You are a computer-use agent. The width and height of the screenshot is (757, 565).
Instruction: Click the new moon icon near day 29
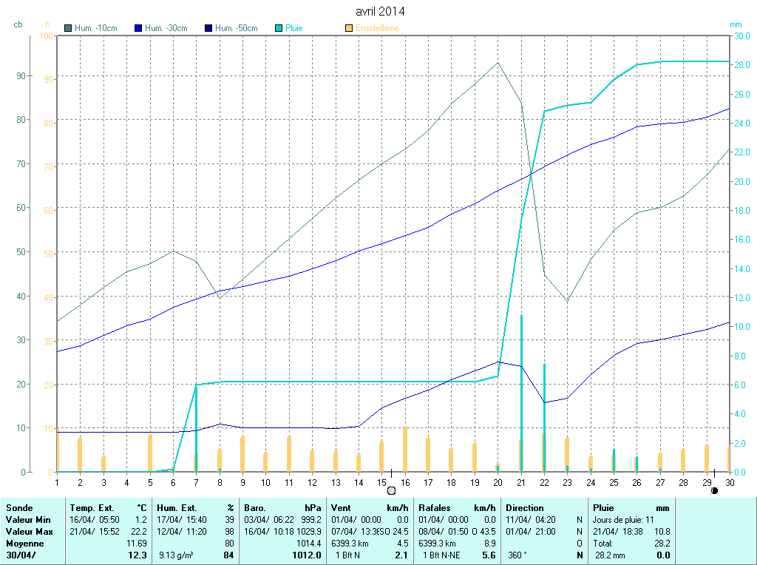714,490
